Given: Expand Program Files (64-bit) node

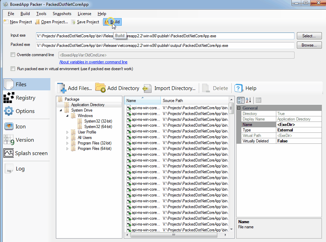Looking at the screenshot, I should (68, 149).
